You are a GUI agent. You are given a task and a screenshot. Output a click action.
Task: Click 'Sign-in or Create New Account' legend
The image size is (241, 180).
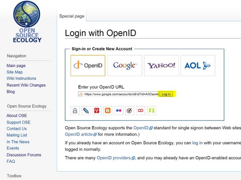click(102, 49)
